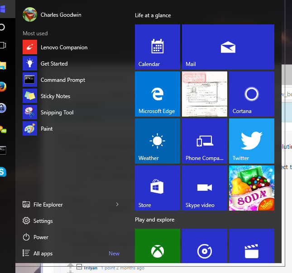Open the Twitter tile

pos(252,141)
